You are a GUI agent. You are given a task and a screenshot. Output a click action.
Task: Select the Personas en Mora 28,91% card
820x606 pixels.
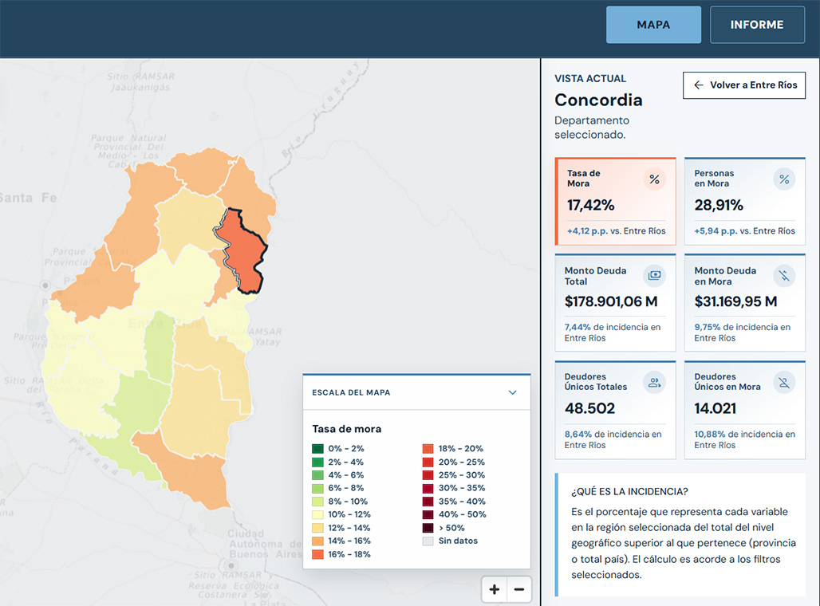pos(745,201)
